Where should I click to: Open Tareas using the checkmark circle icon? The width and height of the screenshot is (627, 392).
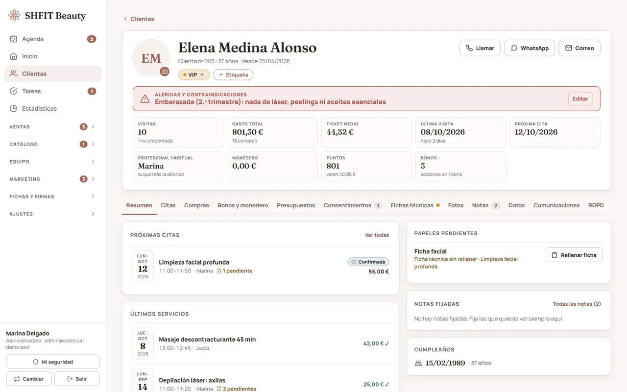(14, 91)
